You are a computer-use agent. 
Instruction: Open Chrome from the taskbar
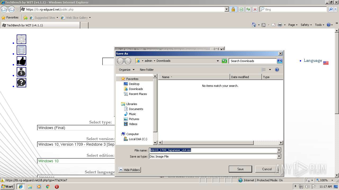tap(48, 187)
